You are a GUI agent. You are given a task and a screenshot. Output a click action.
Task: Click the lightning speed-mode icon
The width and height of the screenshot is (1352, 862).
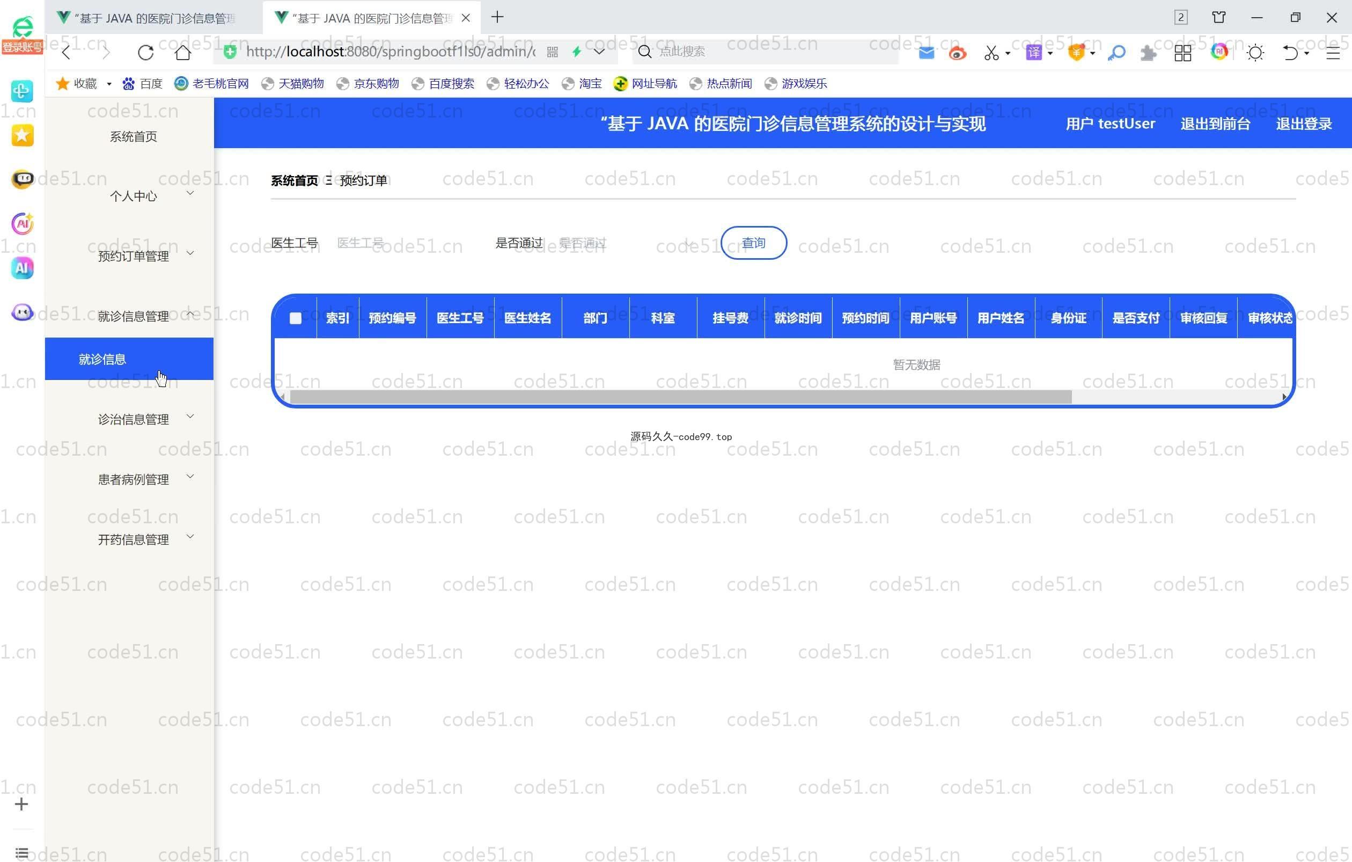[x=577, y=52]
